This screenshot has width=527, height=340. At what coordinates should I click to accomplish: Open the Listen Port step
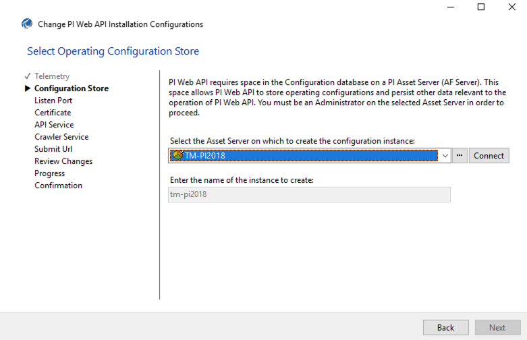coord(53,101)
